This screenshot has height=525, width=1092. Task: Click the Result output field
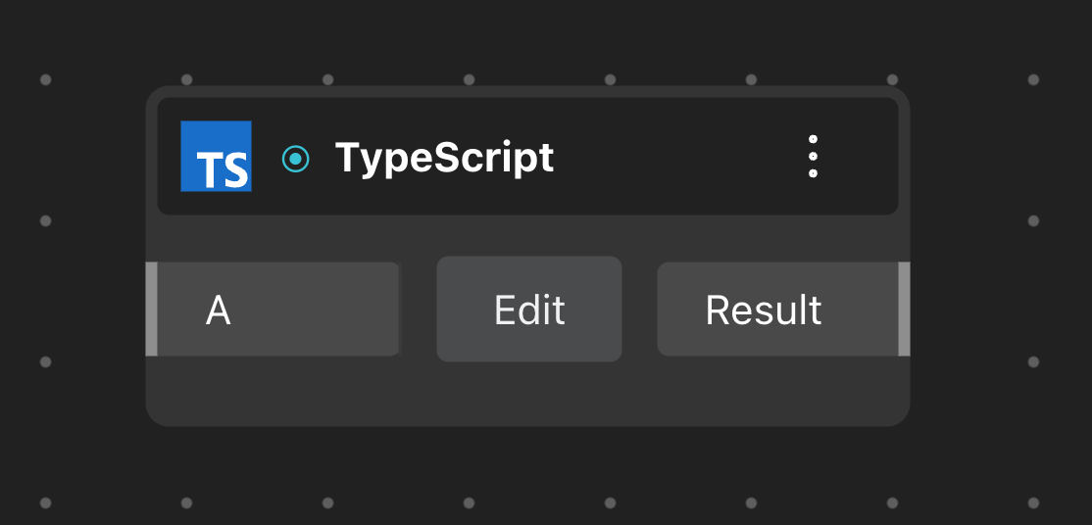pyautogui.click(x=776, y=310)
